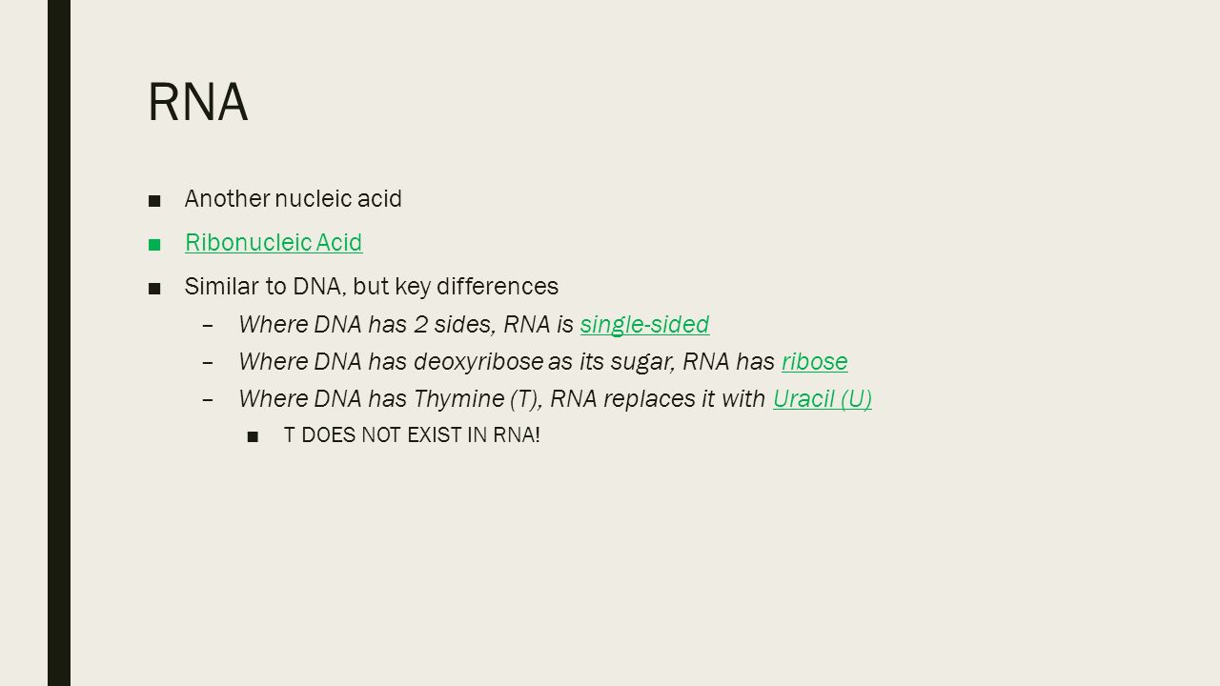Select the RNA slide title
The height and width of the screenshot is (686, 1220).
tap(198, 102)
